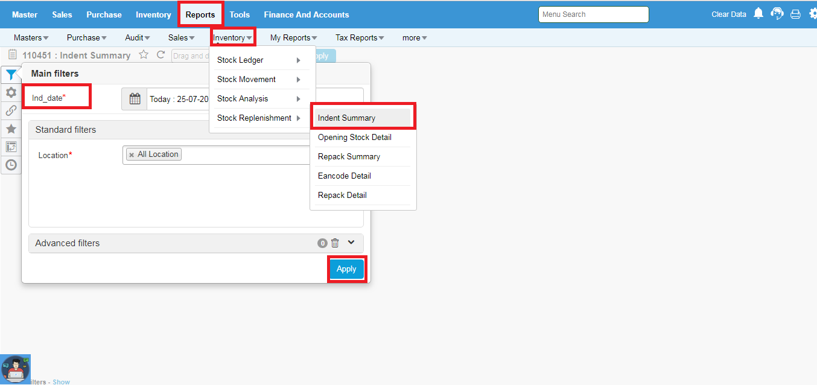817x385 pixels.
Task: Mark Indent Summary report as favorite star
Action: 144,55
